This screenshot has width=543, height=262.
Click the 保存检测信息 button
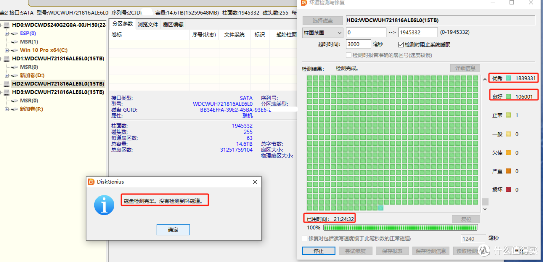(x=431, y=251)
